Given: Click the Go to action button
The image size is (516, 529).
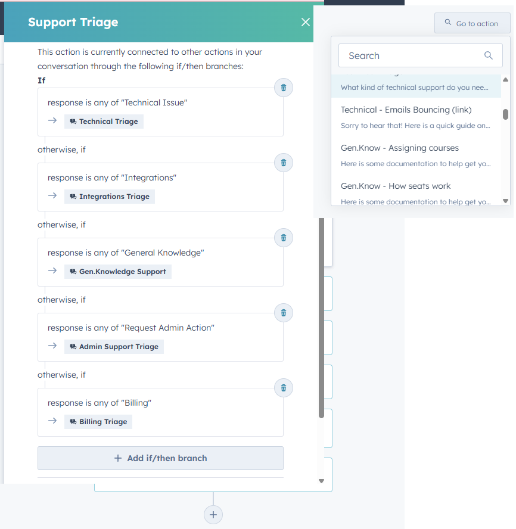Looking at the screenshot, I should pos(472,24).
